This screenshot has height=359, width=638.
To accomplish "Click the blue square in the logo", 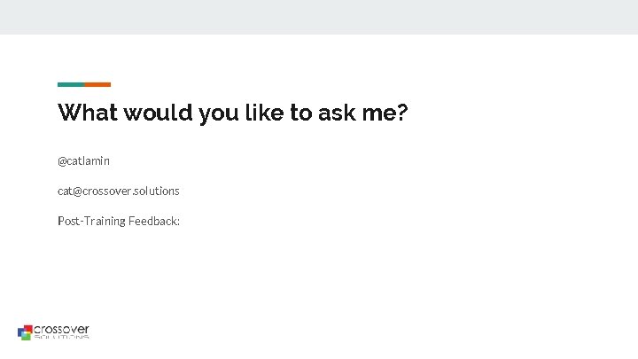I will [x=20, y=331].
